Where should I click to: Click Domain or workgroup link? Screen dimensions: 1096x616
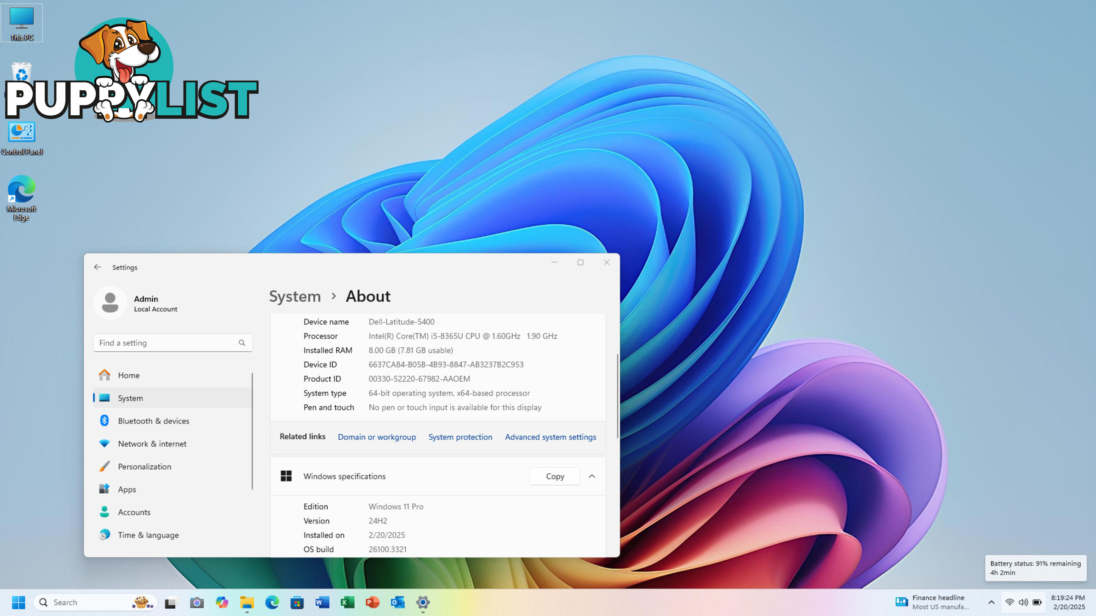pyautogui.click(x=376, y=436)
